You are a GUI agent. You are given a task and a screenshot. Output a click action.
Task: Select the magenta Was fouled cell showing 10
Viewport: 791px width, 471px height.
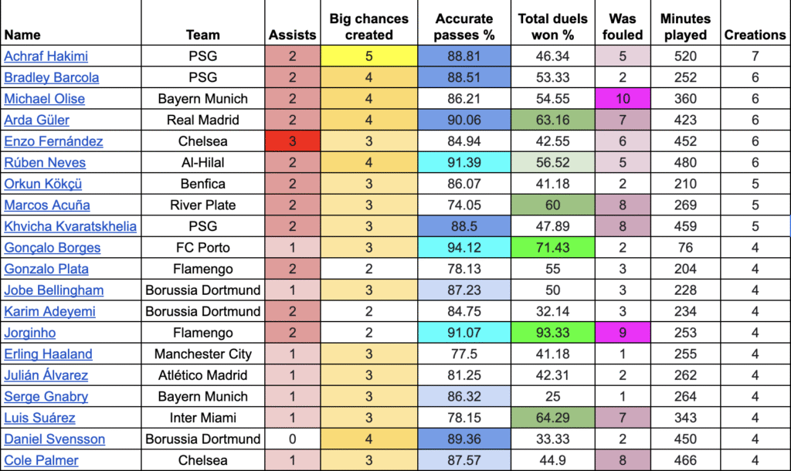622,99
